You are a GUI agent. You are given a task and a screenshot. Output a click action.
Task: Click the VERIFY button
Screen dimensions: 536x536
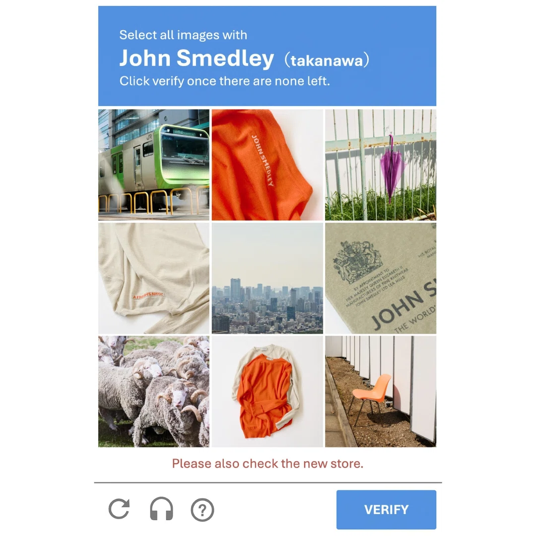(386, 509)
